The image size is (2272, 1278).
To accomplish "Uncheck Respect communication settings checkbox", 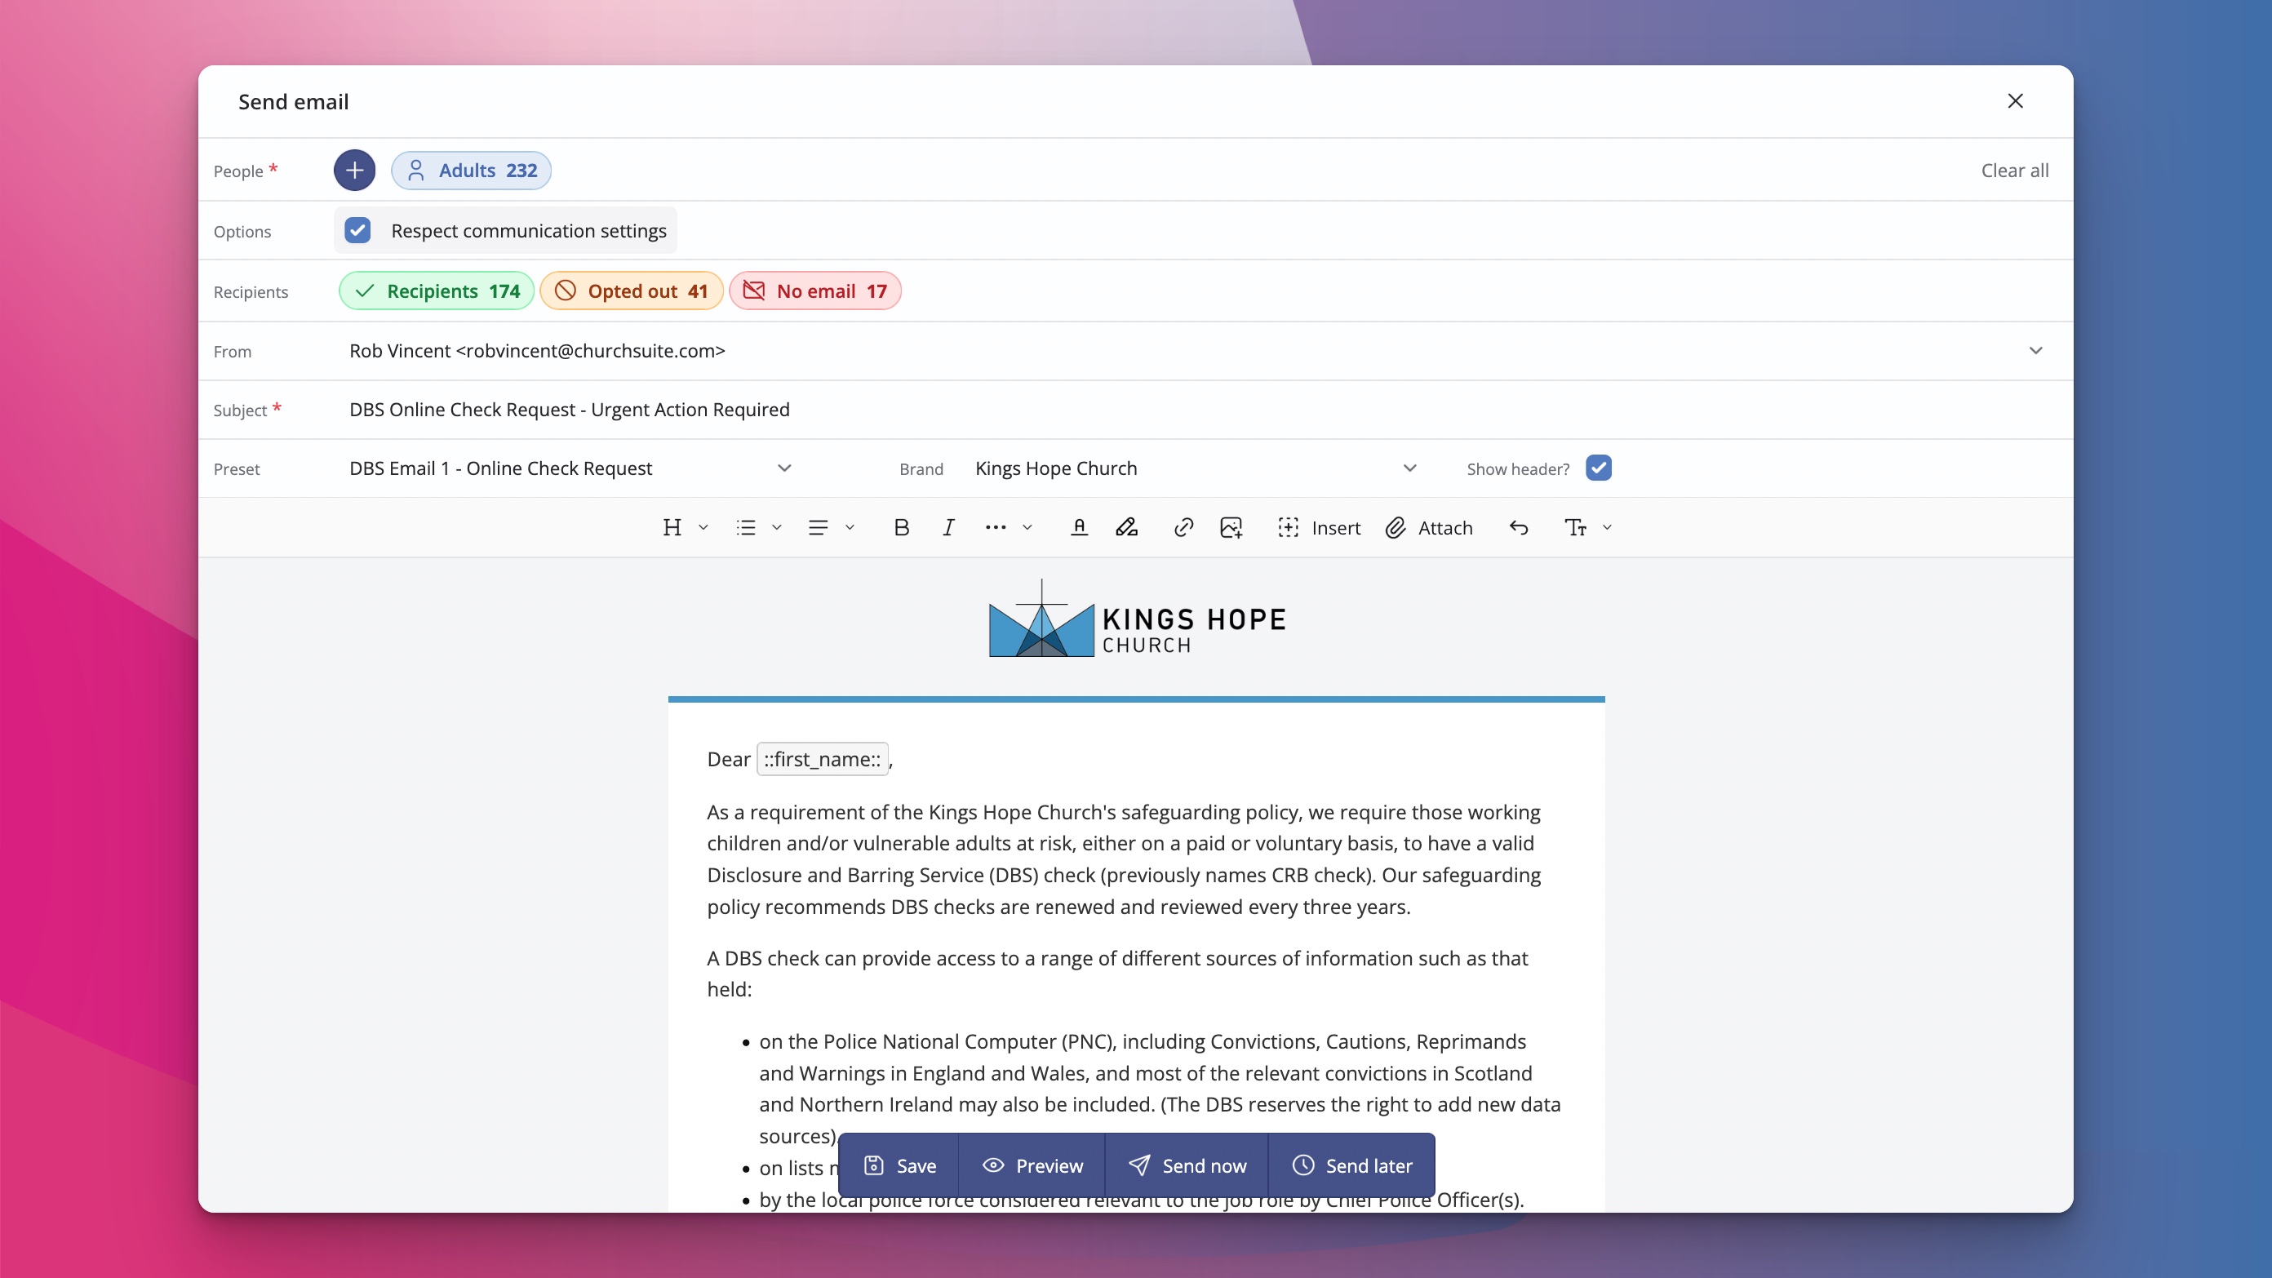I will 357,230.
